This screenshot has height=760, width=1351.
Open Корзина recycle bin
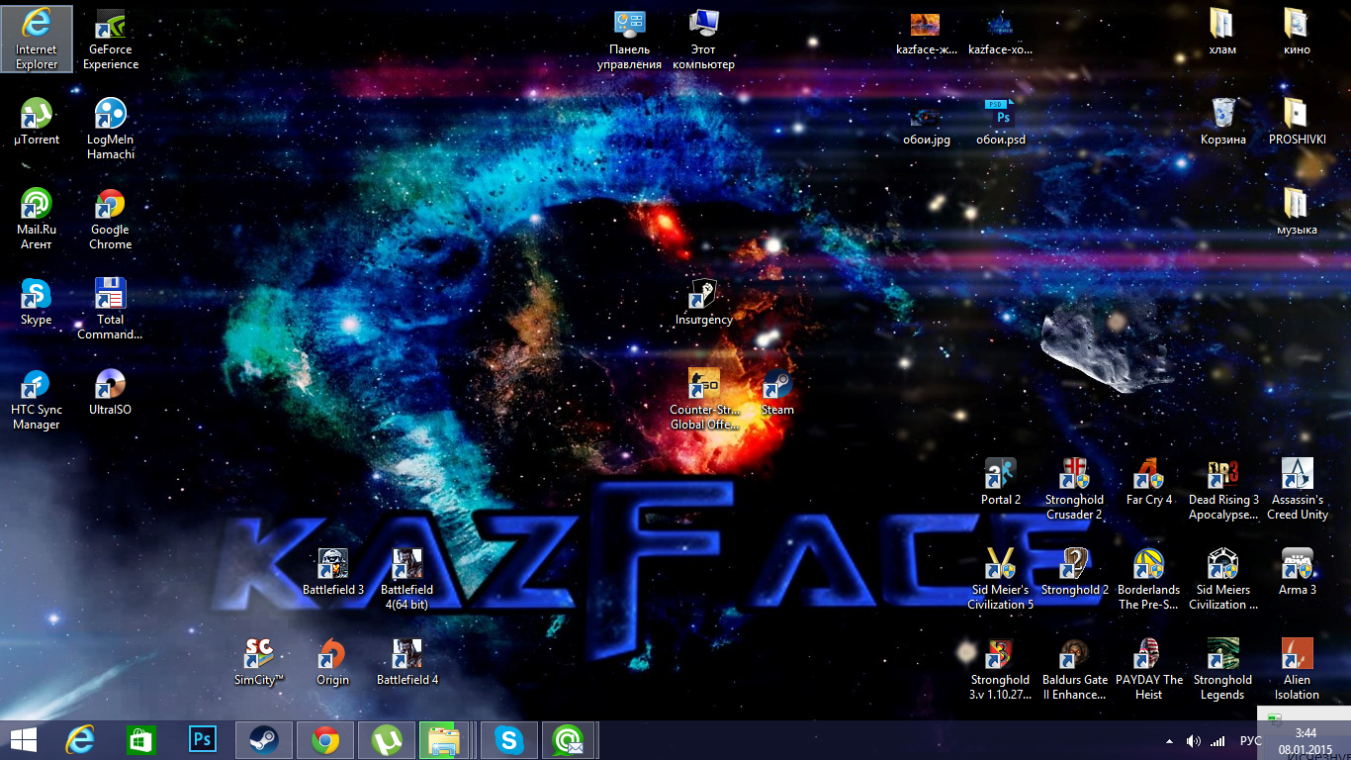(x=1223, y=121)
